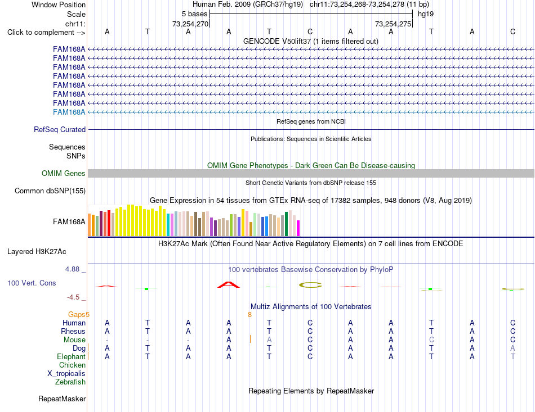Click the -4.5 PhyloP lower value
The width and height of the screenshot is (535, 412).
73,297
